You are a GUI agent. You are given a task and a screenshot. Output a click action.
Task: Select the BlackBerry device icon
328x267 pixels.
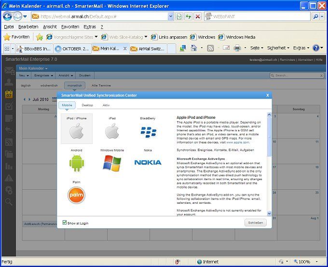pos(148,131)
